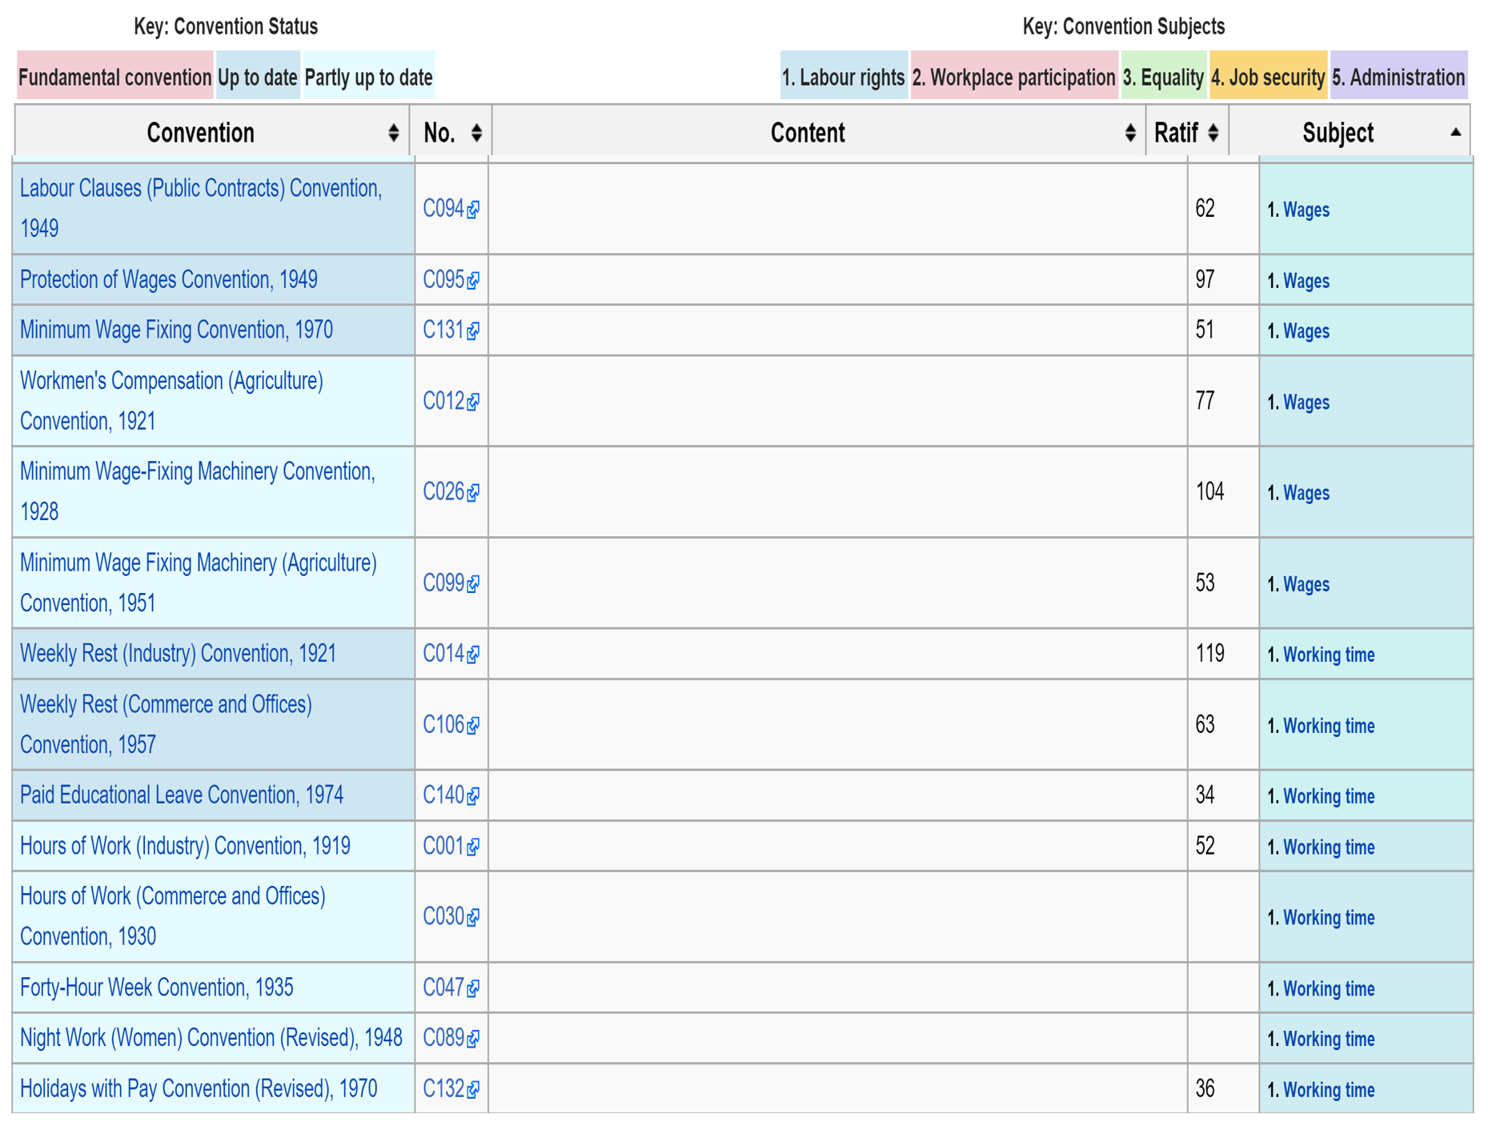Open external link C014
Viewport: 1488px width, 1122px height.
coord(451,654)
